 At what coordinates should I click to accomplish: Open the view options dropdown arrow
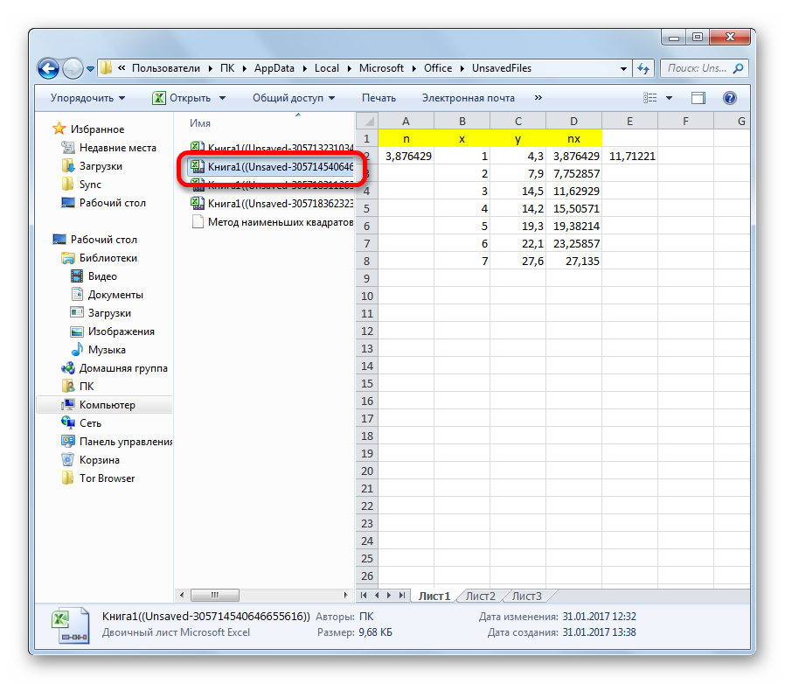pyautogui.click(x=670, y=98)
